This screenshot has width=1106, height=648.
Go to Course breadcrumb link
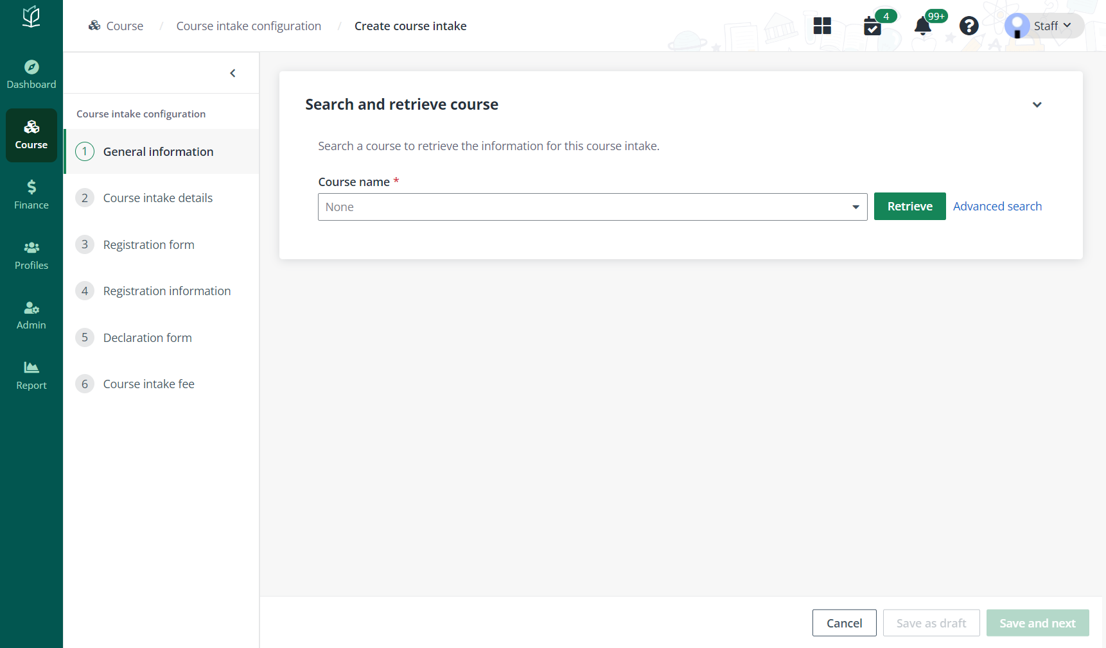[x=125, y=26]
